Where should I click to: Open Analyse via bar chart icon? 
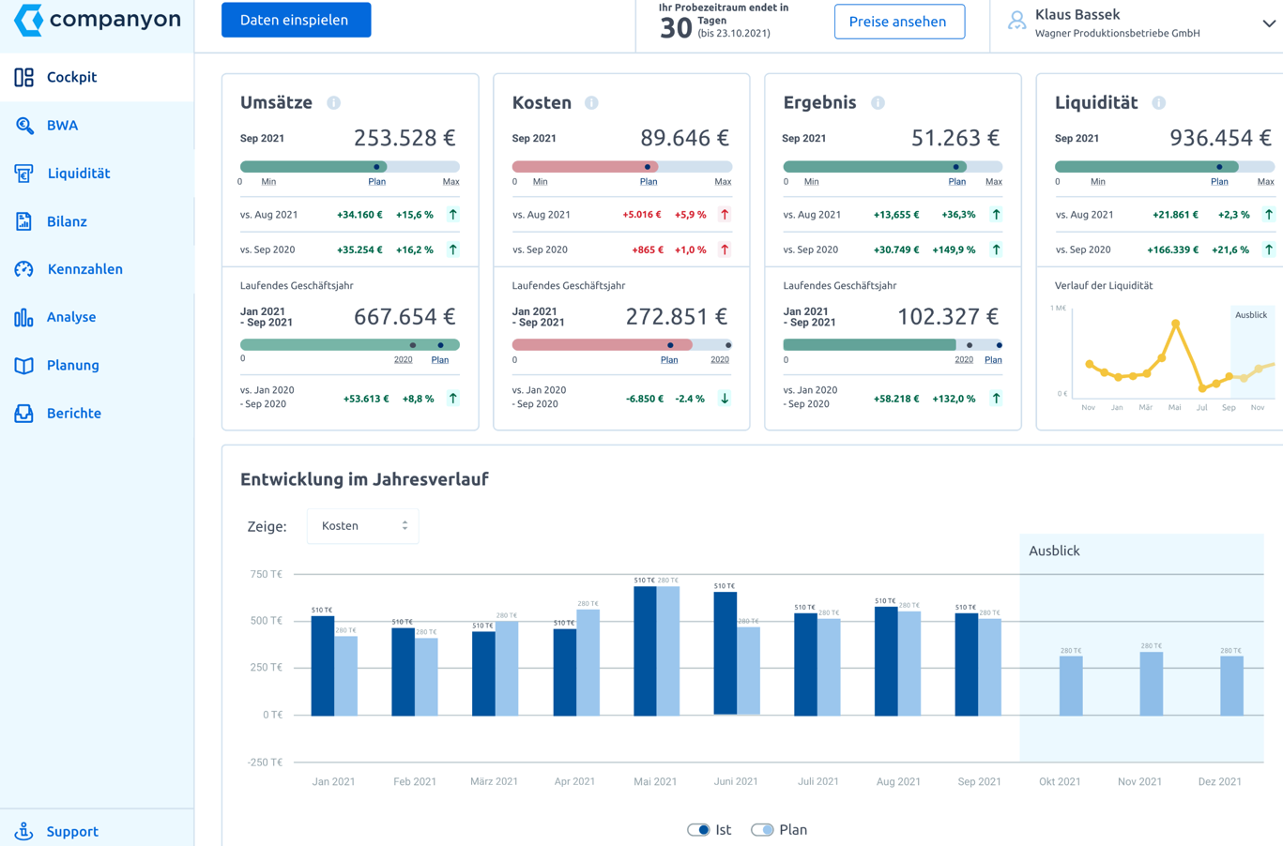24,318
